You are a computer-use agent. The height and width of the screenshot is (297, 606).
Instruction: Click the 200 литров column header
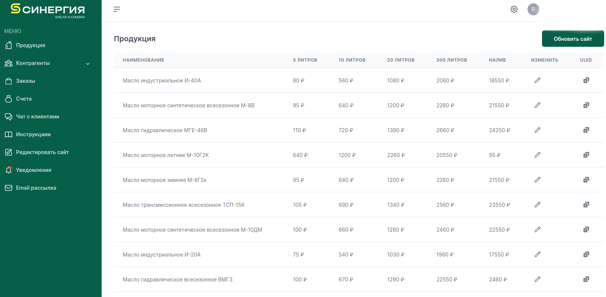(x=452, y=60)
